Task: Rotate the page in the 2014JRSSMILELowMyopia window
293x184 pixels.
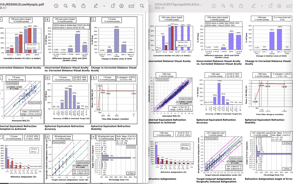Action: coord(113,6)
